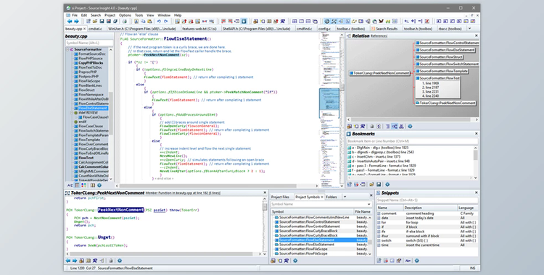Click the Copy icon in main toolbar
The height and width of the screenshot is (275, 544).
tap(143, 21)
